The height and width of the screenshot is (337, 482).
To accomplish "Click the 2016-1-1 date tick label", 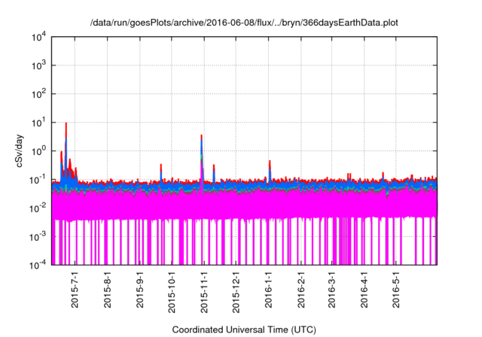I will click(268, 290).
